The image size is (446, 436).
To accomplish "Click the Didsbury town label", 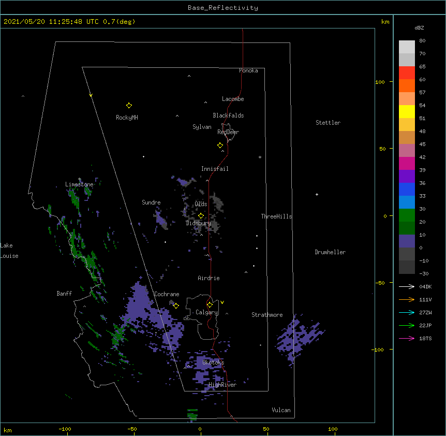I will [198, 223].
